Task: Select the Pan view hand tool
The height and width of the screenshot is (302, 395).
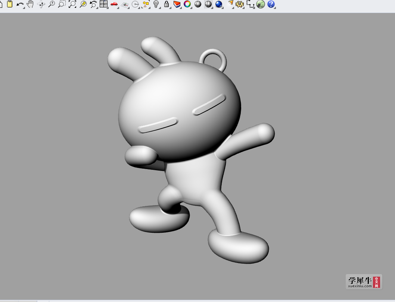Action: click(30, 4)
